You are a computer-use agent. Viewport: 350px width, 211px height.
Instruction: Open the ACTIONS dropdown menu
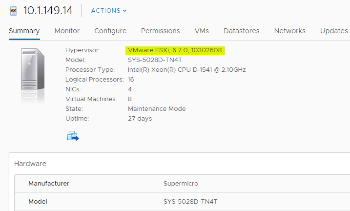click(109, 10)
